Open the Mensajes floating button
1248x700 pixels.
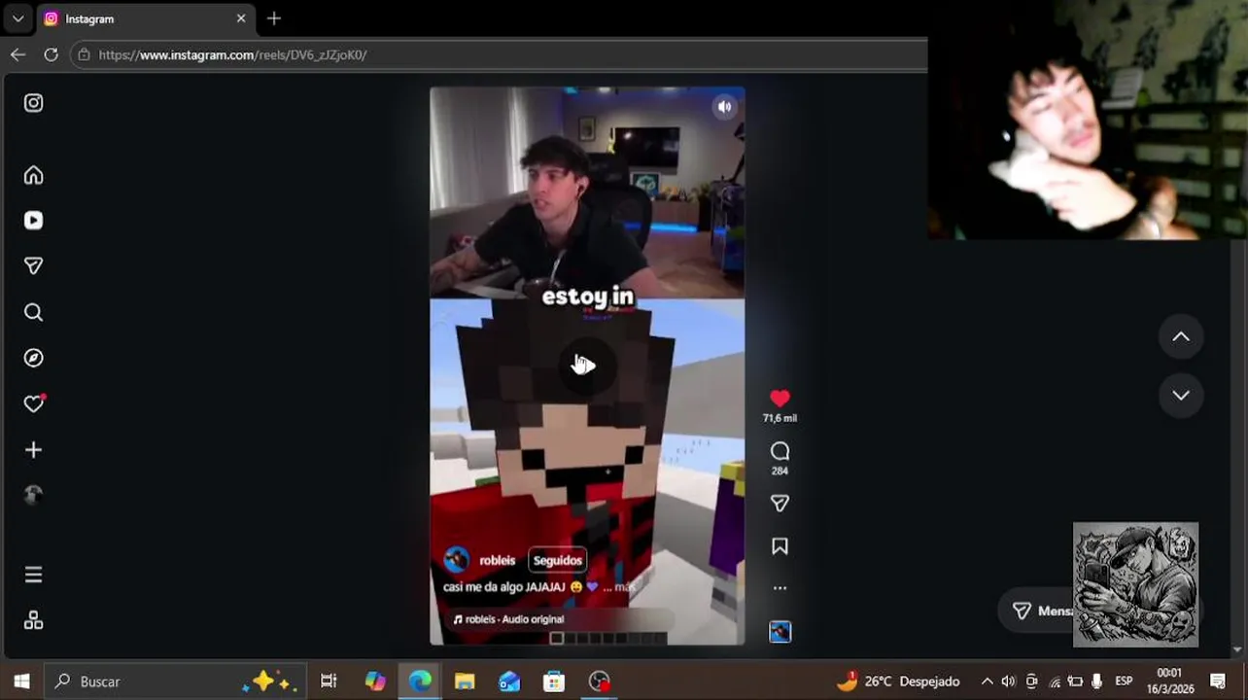1036,611
